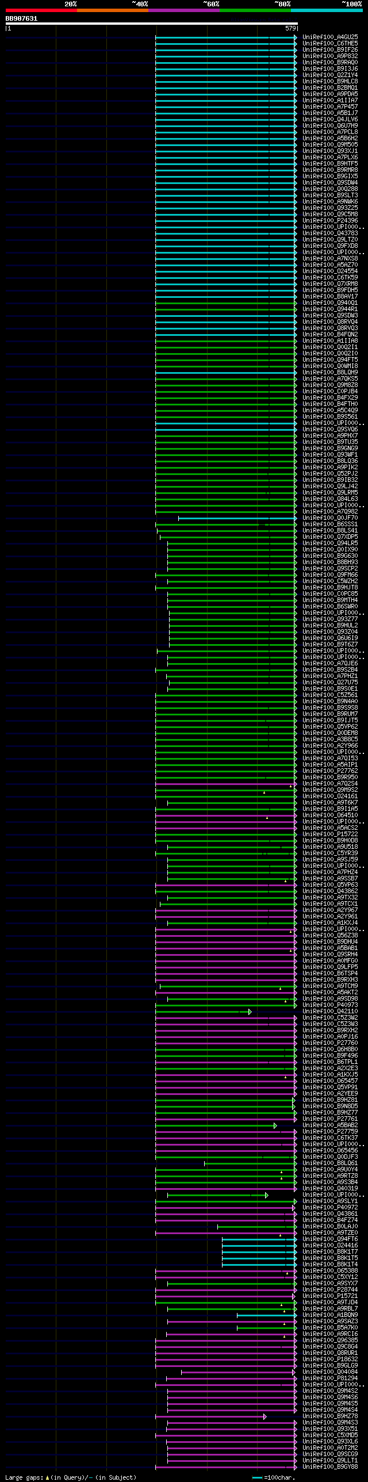
Task: Select the label UniRef100_C5Z561
Action: click(330, 695)
